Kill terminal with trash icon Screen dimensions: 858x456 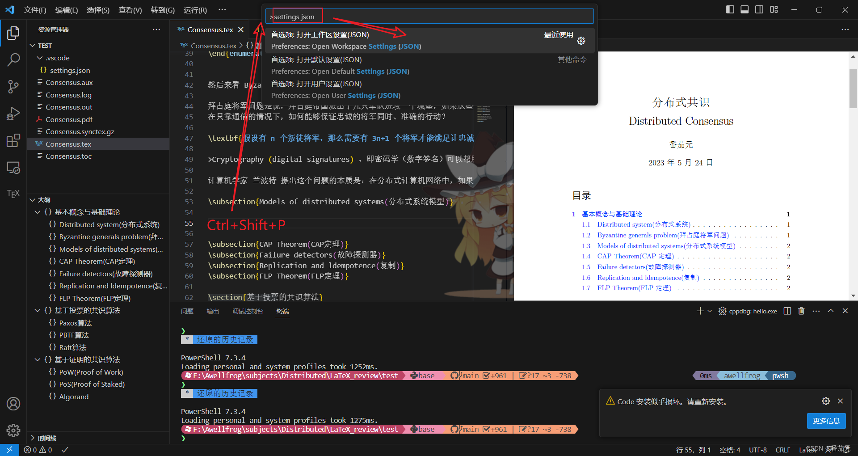coord(801,311)
